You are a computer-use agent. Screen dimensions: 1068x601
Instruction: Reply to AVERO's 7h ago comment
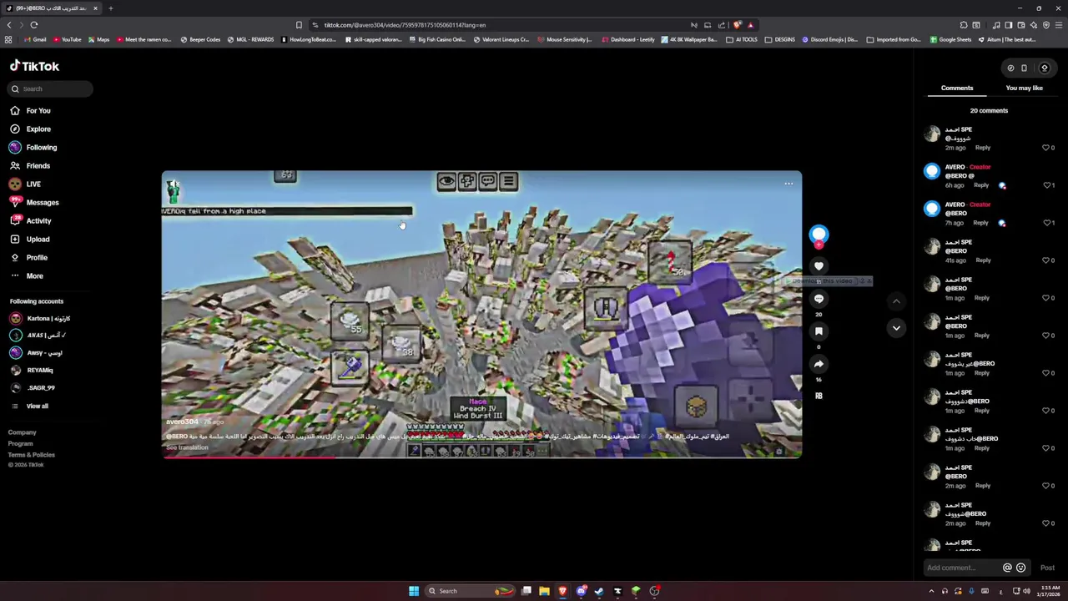[980, 223]
